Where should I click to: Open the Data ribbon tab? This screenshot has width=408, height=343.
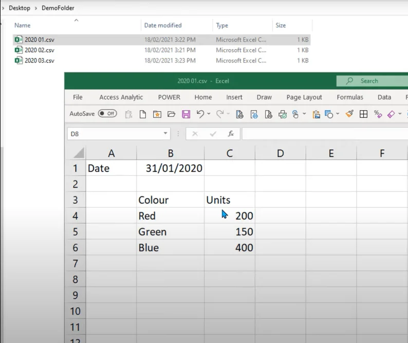click(x=384, y=97)
